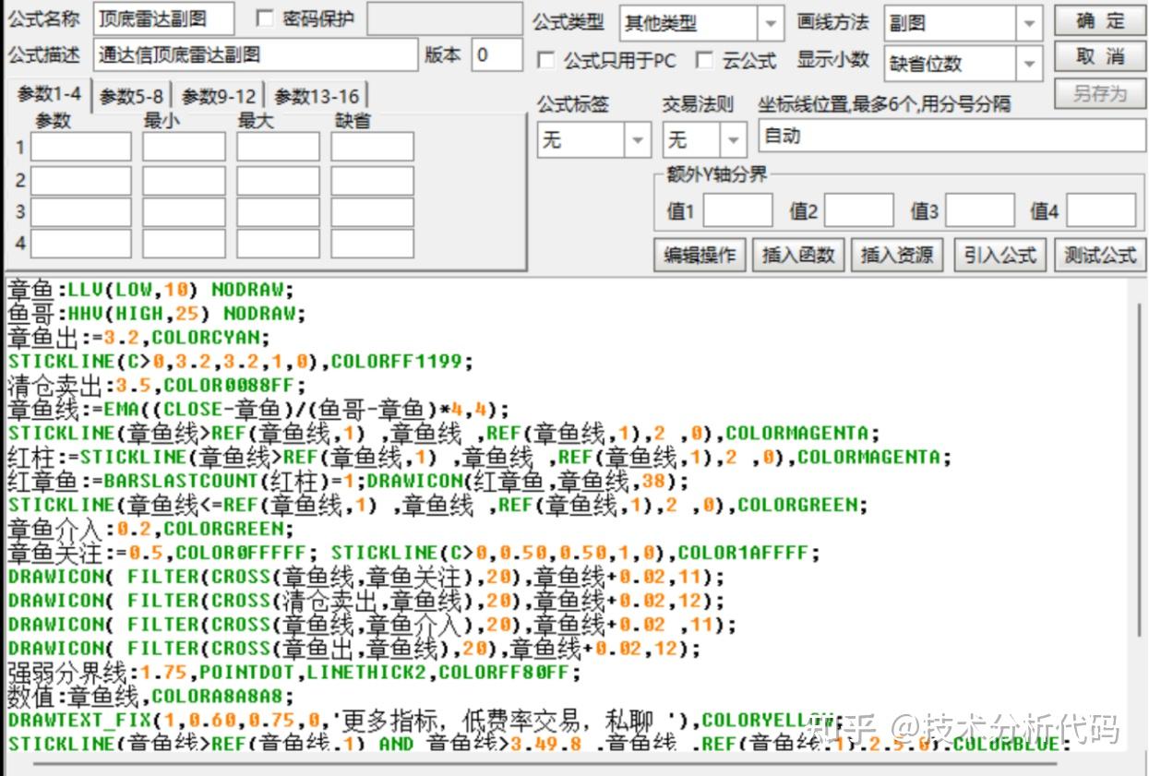Click the 坐标线位置 field showing 自动
1149x776 pixels.
tap(952, 136)
